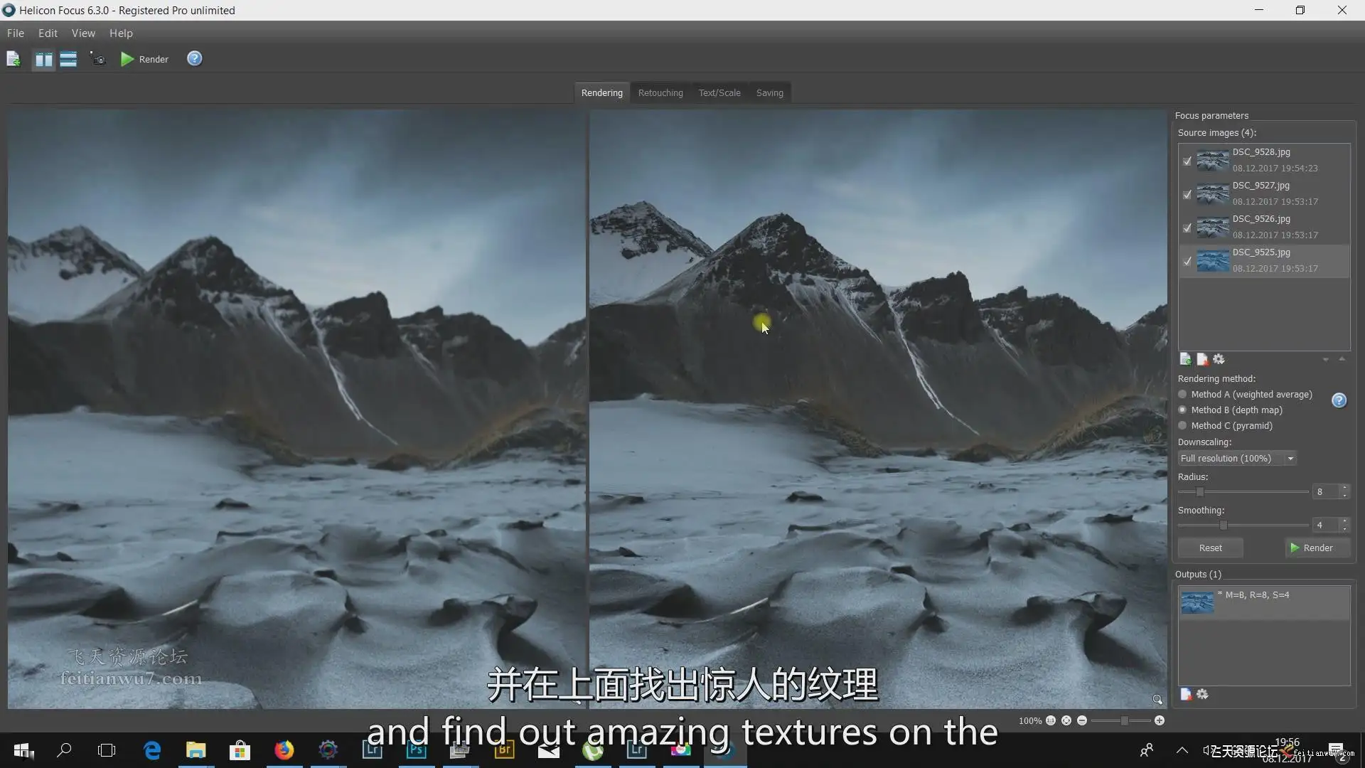Click the remove source images icon

pyautogui.click(x=1202, y=360)
